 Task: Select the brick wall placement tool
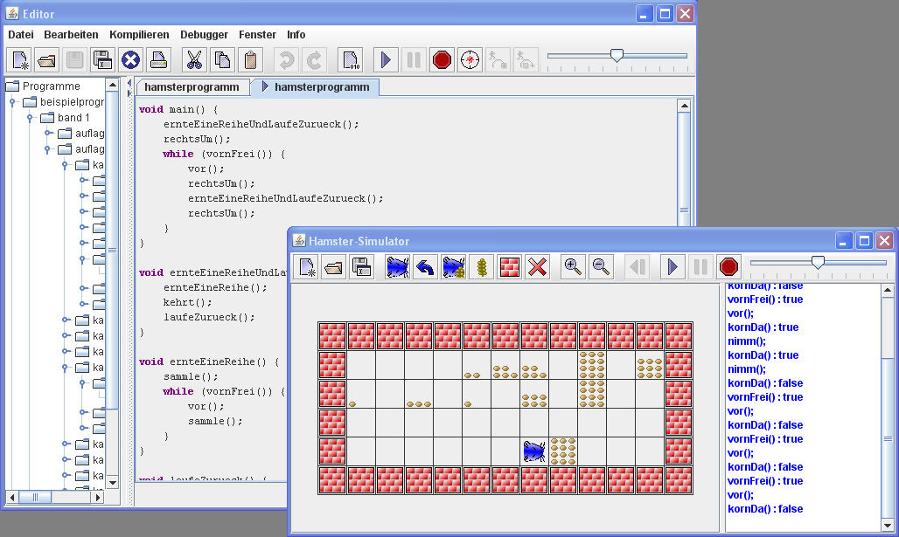click(x=509, y=267)
